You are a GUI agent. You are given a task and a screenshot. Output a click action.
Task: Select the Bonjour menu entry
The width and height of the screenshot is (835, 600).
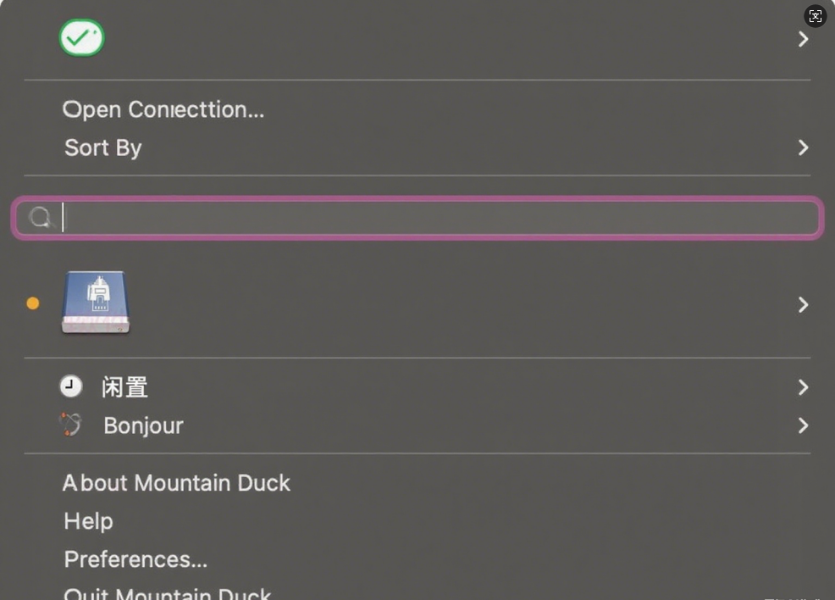(143, 425)
